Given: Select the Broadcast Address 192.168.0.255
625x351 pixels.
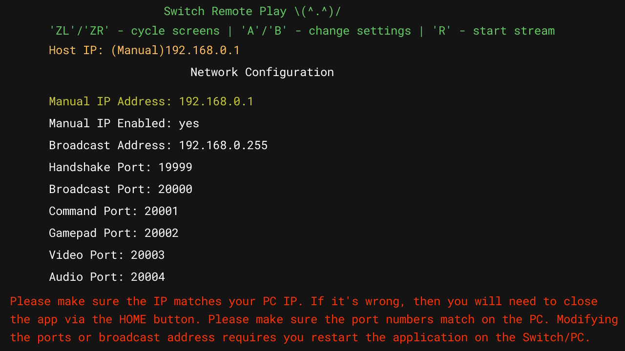Looking at the screenshot, I should pyautogui.click(x=223, y=145).
